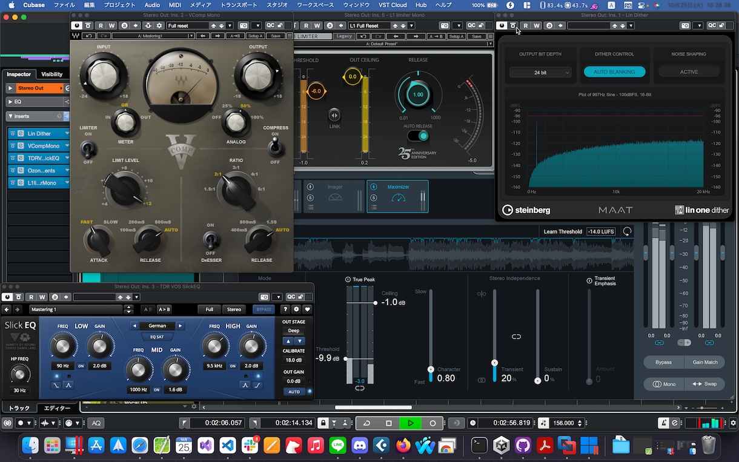Open metronome click icon in transport bar
Image resolution: width=739 pixels, height=462 pixels.
coord(664,423)
